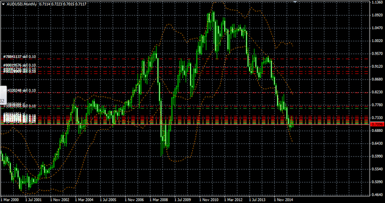Click the 0.8680 price scale label
385x203 pixels.
pos(377,79)
